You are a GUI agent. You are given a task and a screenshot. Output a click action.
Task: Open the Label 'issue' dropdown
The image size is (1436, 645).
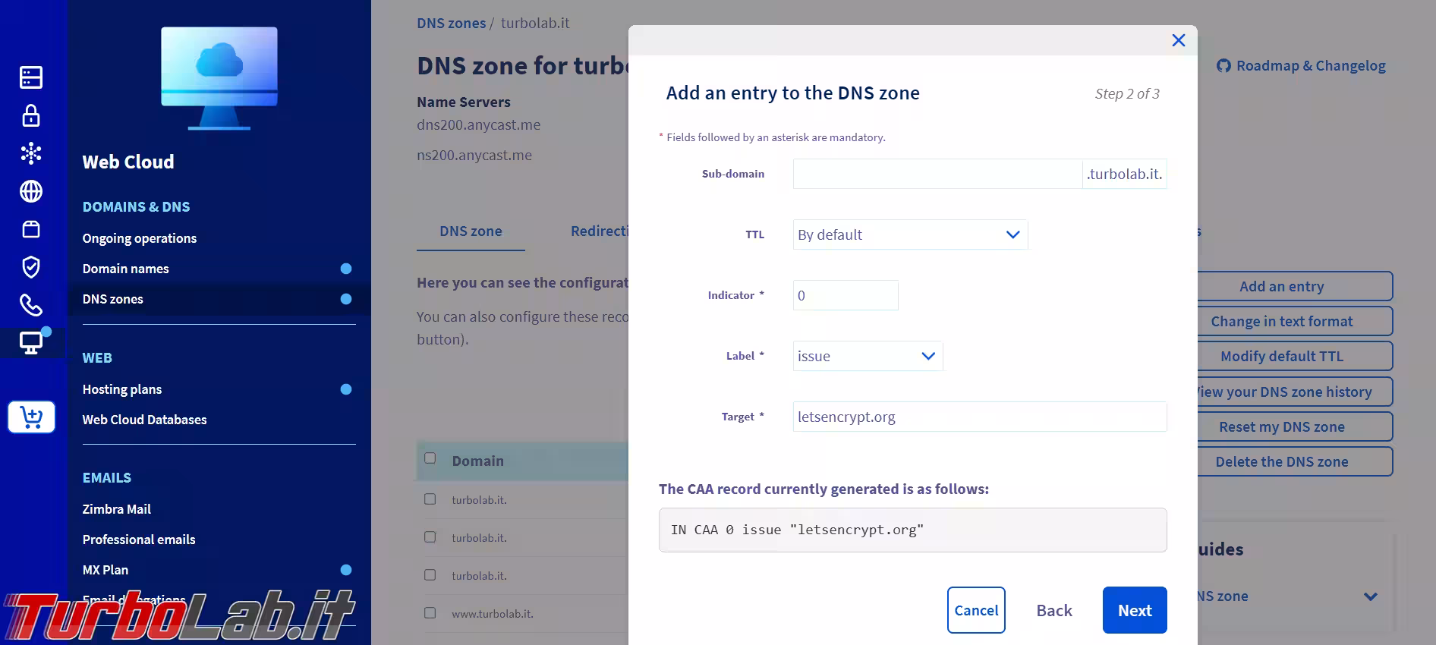(x=868, y=356)
